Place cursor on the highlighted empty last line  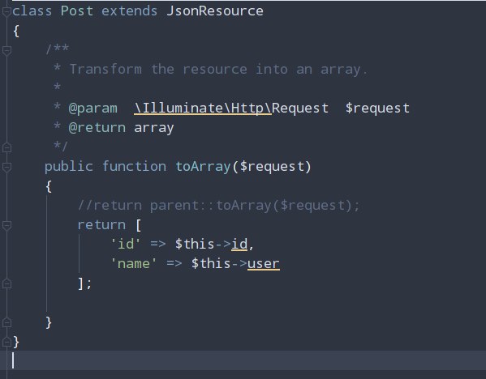243,360
